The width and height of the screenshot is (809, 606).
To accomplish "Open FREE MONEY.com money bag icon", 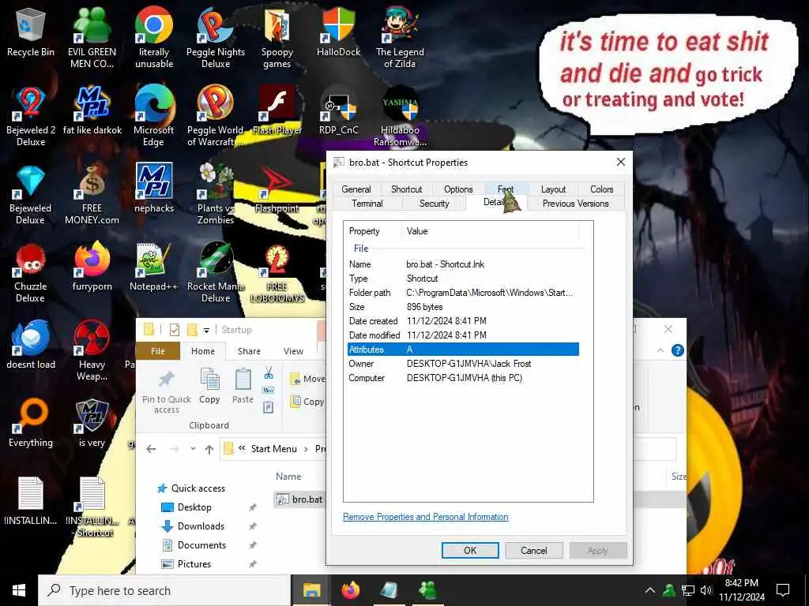I will click(x=92, y=194).
